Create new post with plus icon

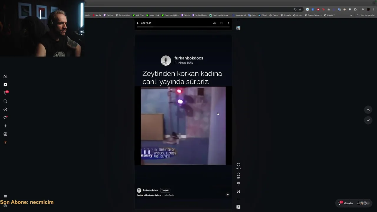point(5,126)
